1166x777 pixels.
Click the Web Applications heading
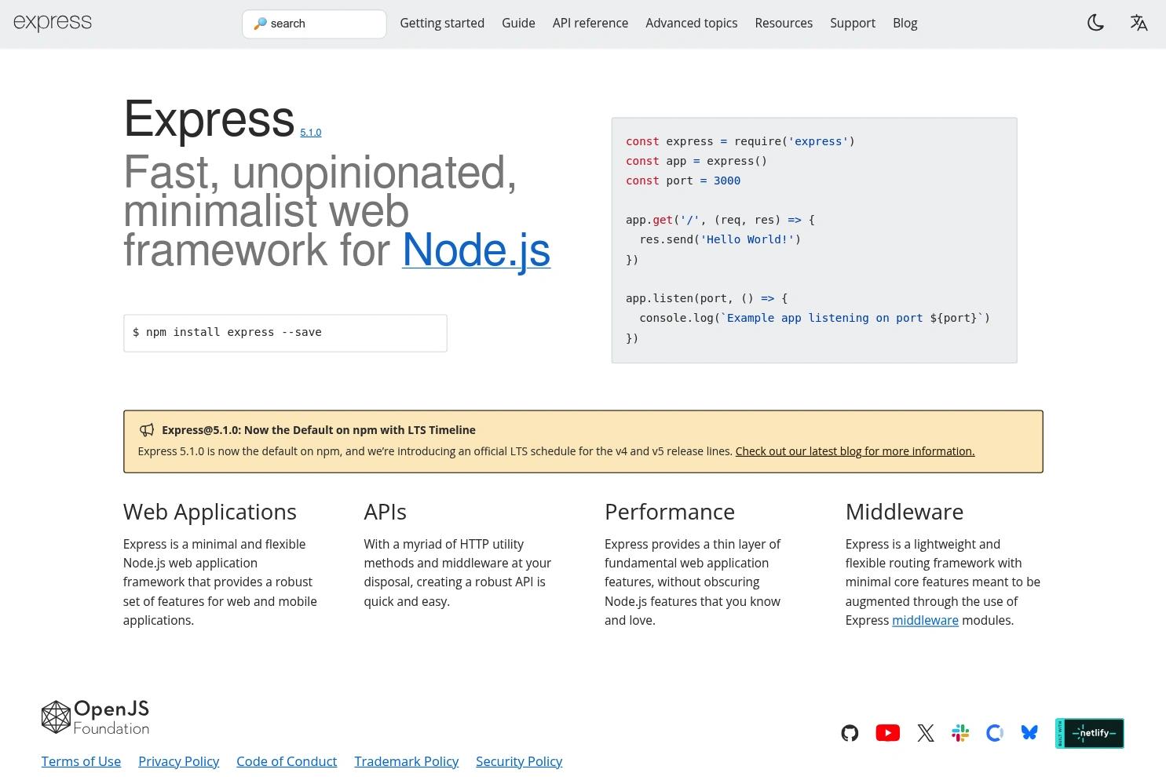point(210,512)
